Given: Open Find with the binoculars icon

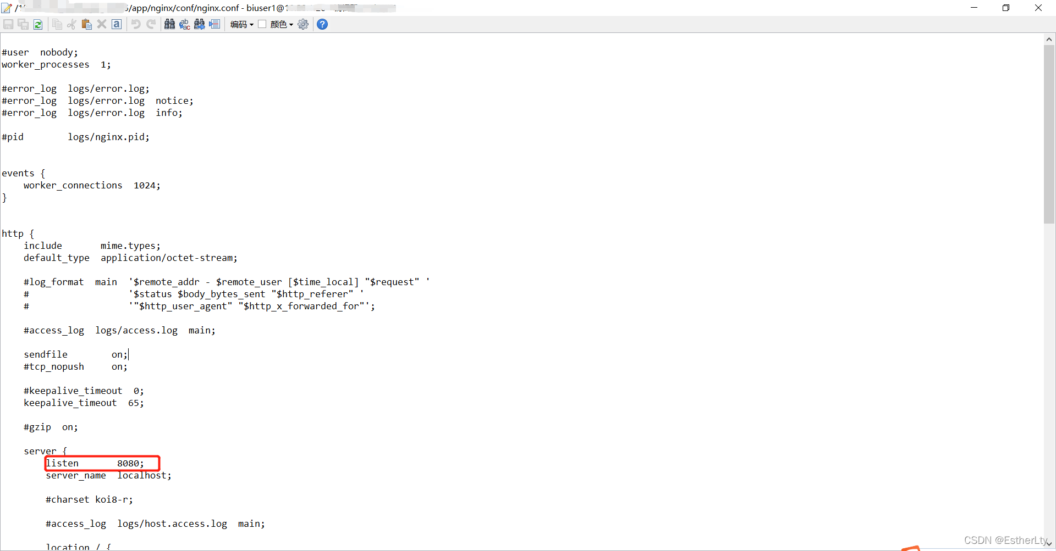Looking at the screenshot, I should (x=170, y=24).
